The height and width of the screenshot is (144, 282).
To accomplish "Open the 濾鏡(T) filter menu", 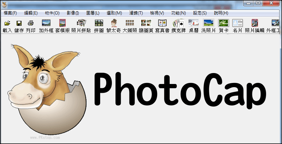I will pyautogui.click(x=136, y=13).
